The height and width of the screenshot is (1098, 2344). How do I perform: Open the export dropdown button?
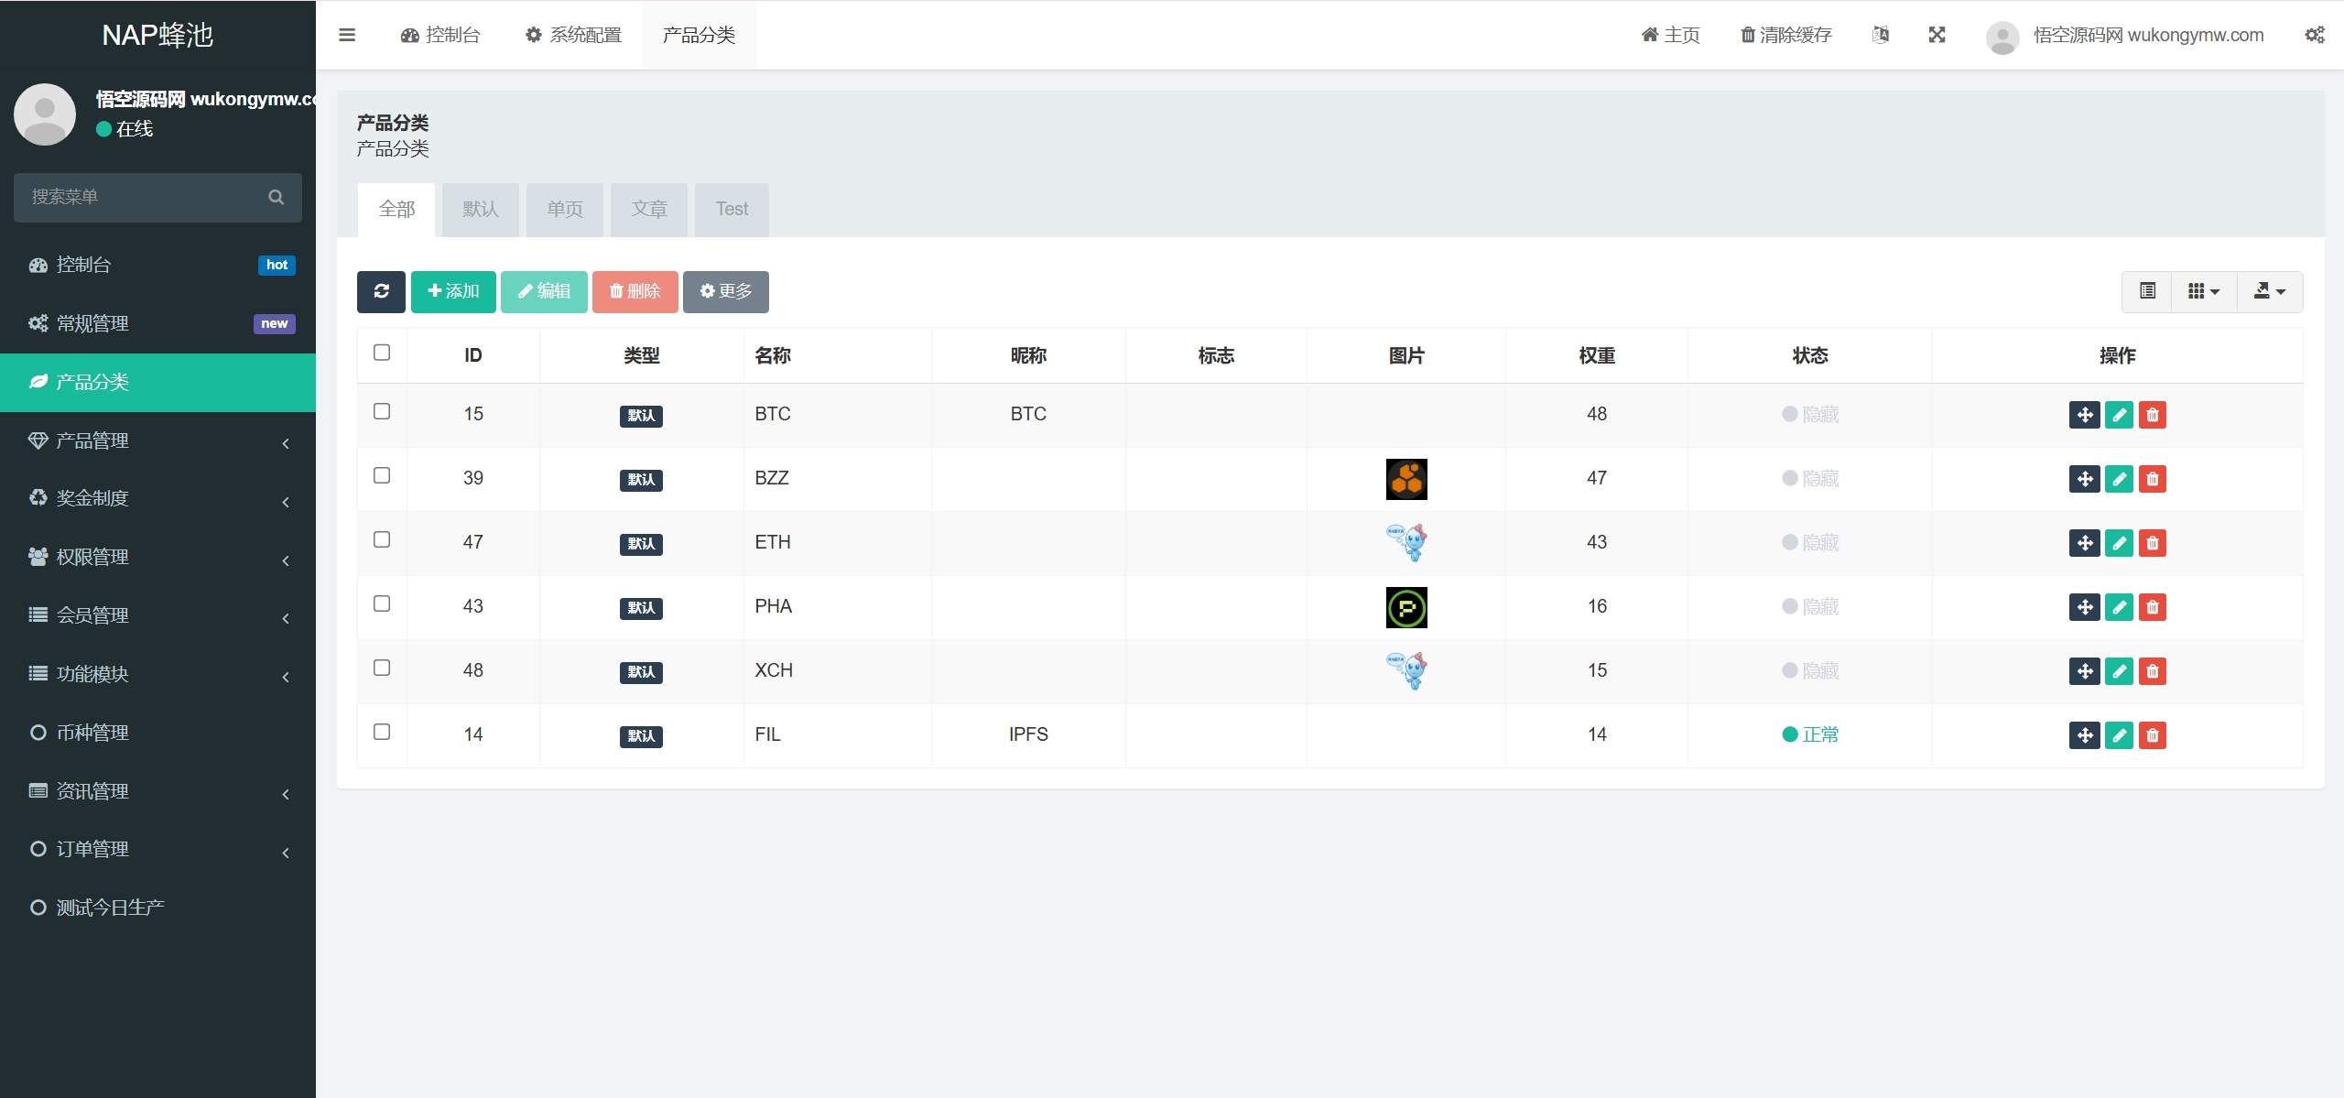tap(2269, 291)
